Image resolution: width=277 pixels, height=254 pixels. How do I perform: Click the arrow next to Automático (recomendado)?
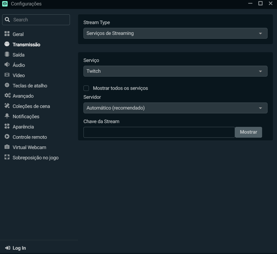tap(260, 108)
